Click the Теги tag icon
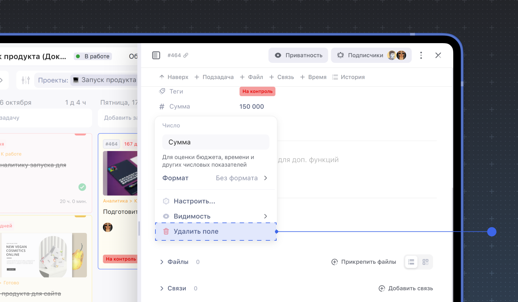The width and height of the screenshot is (518, 302). [162, 92]
